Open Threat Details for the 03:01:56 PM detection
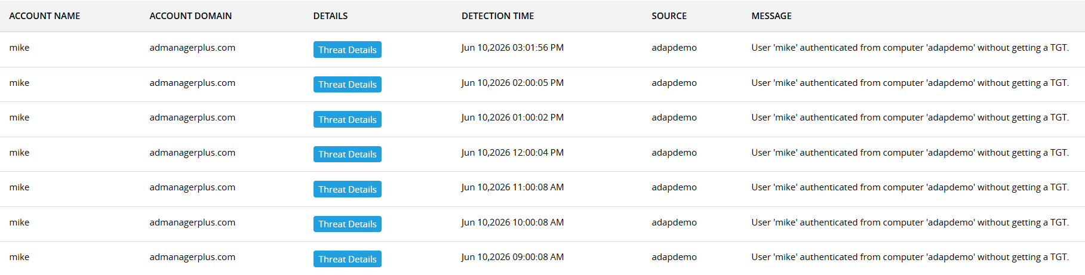 (347, 50)
